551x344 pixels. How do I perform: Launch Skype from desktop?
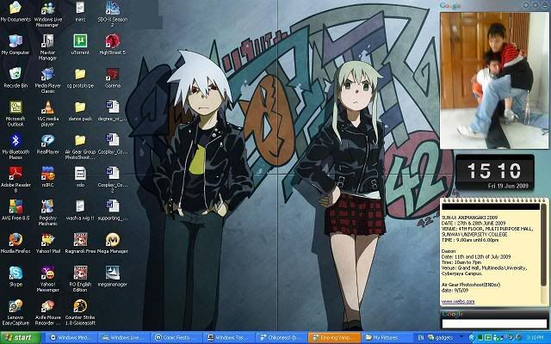pos(15,276)
